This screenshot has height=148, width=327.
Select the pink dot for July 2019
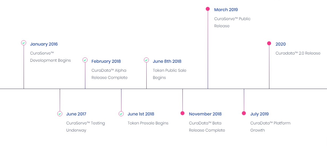pyautogui.click(x=244, y=113)
